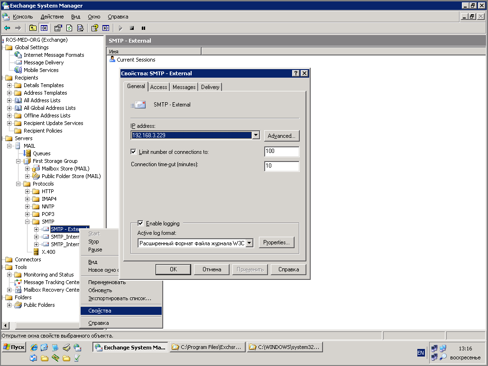Select Message Tracking Center node
Image resolution: width=488 pixels, height=366 pixels.
point(51,282)
